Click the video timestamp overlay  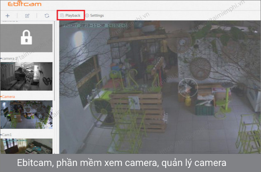pos(94,25)
